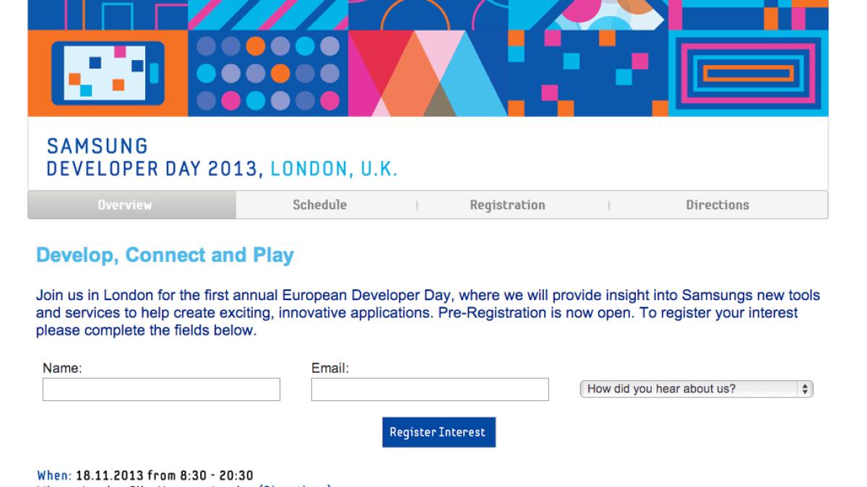Click the event date "18.11.2013 from 8:30 - 20:30"
The width and height of the screenshot is (867, 487).
[165, 475]
